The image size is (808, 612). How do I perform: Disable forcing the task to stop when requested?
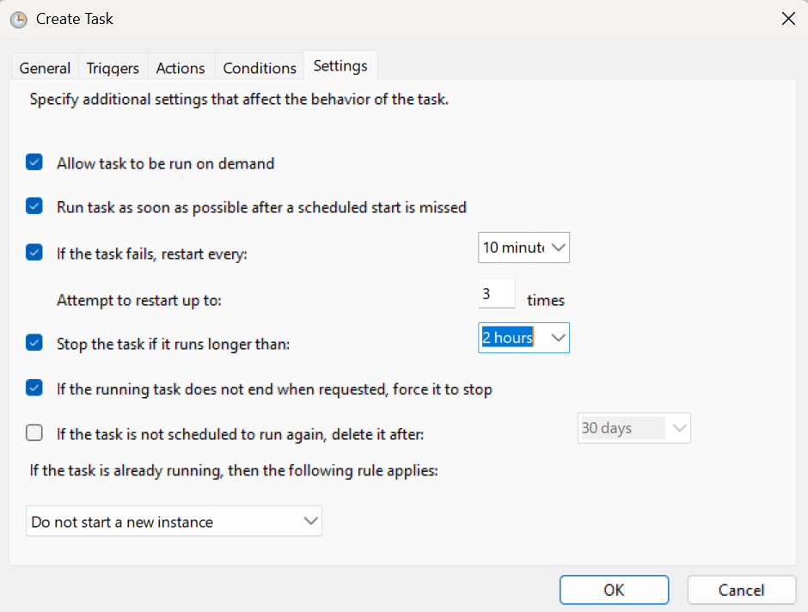[x=34, y=389]
